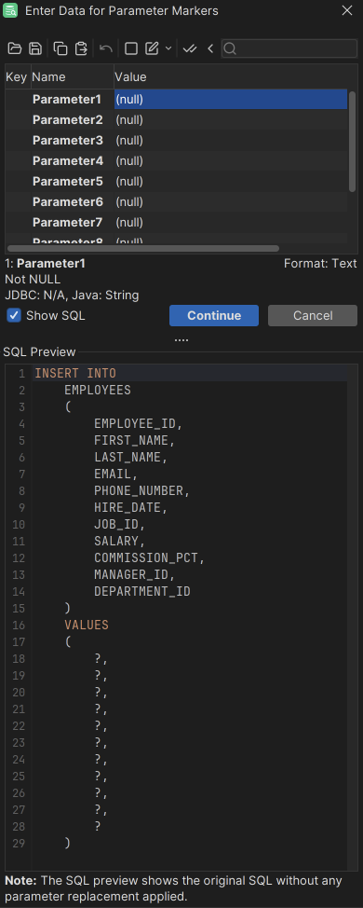Focus the toolbar search input field

[289, 48]
